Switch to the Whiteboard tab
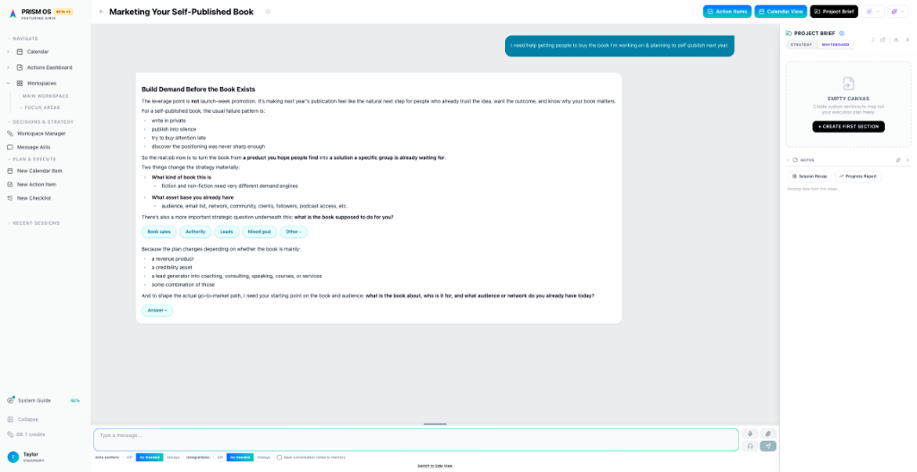 836,45
